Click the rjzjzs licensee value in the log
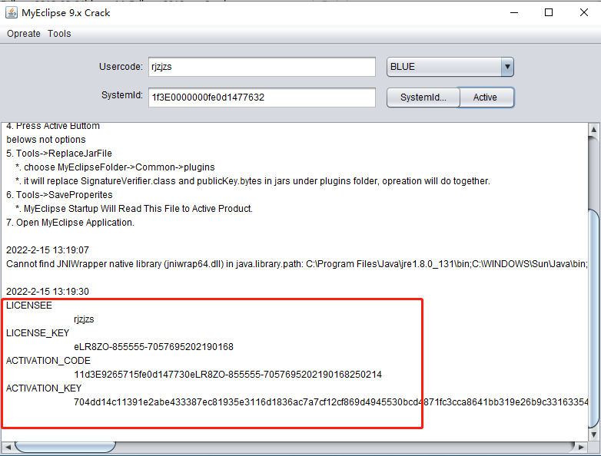This screenshot has width=601, height=456. (x=84, y=319)
